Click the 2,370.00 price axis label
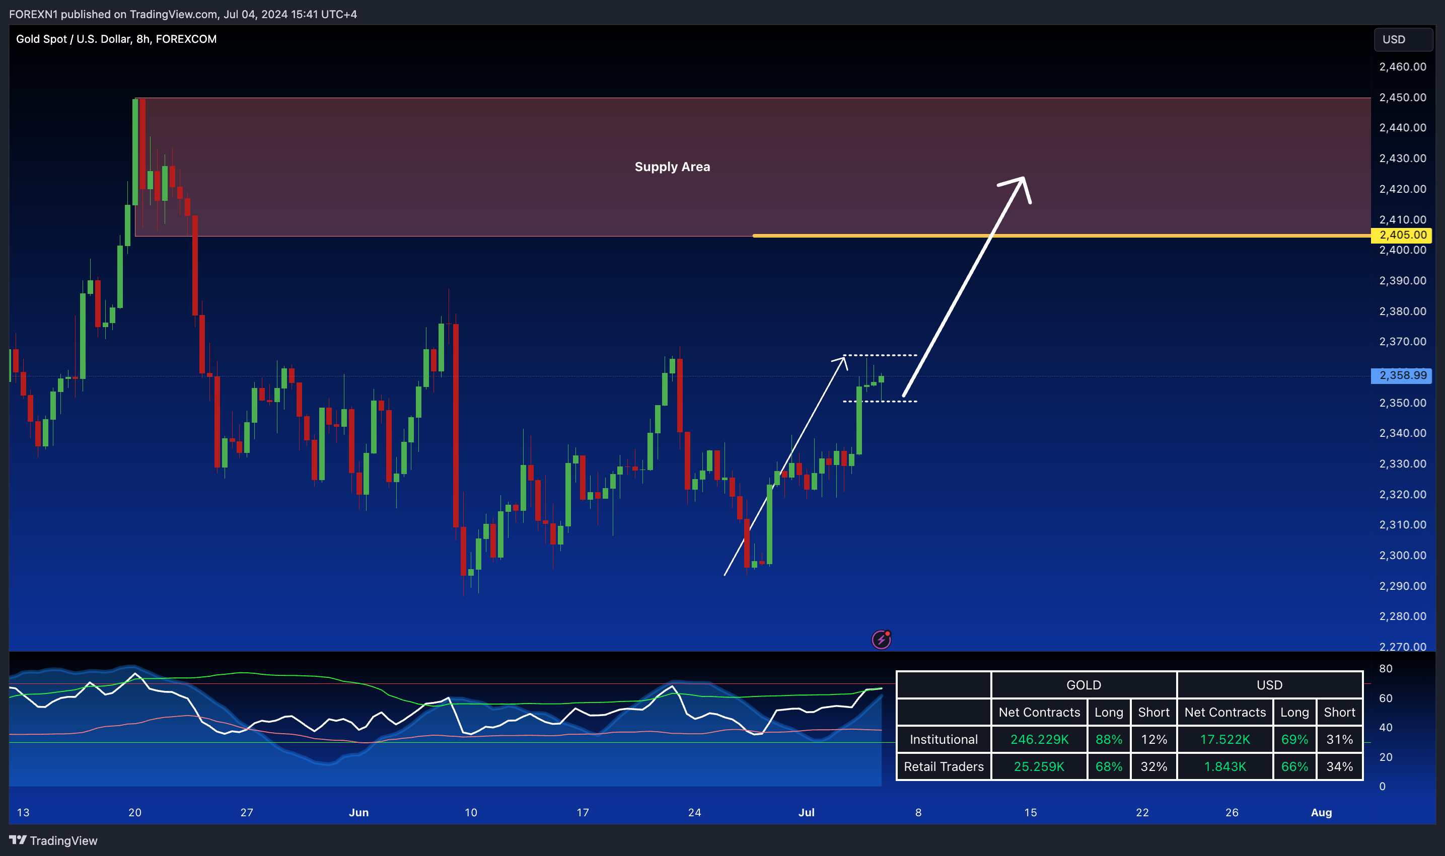 click(1402, 342)
